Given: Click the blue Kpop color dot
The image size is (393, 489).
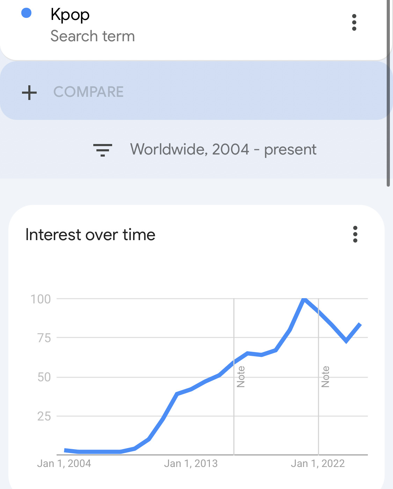Looking at the screenshot, I should (27, 13).
